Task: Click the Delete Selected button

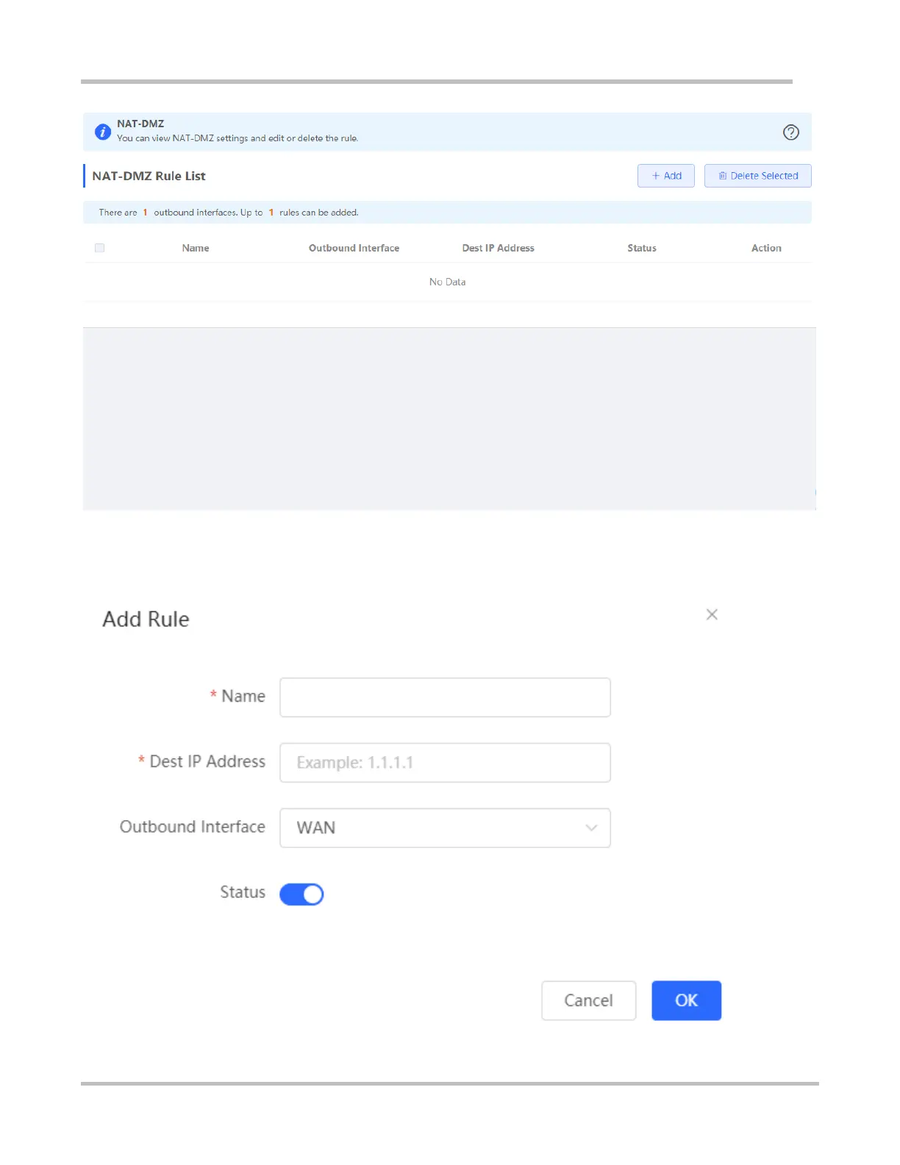Action: coord(757,176)
